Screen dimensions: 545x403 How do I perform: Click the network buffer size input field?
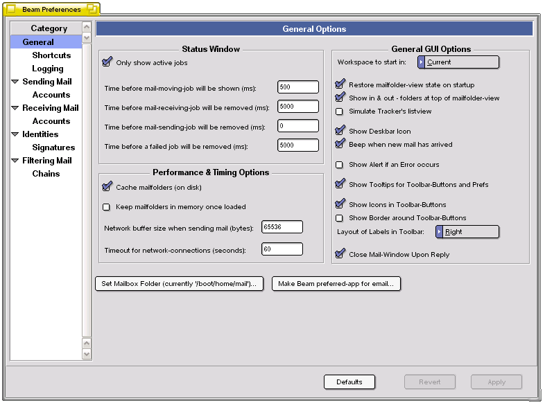pos(282,227)
